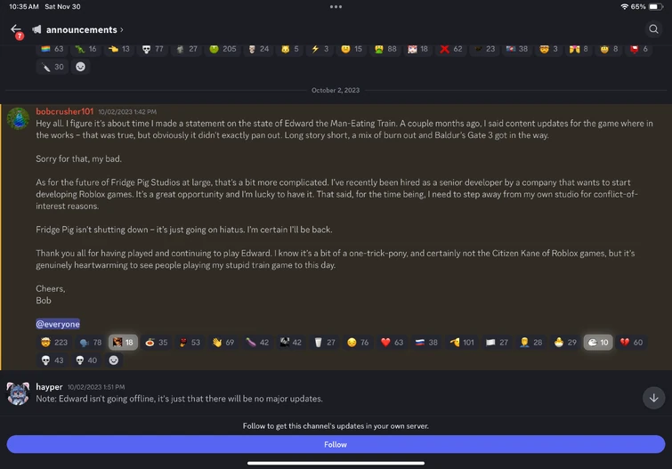672x469 pixels.
Task: Open bobcrusher101's avatar profile
Action: click(x=18, y=118)
